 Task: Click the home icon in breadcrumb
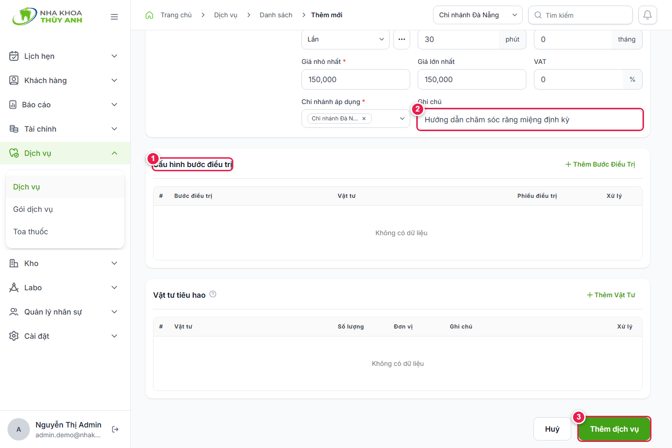[x=149, y=15]
